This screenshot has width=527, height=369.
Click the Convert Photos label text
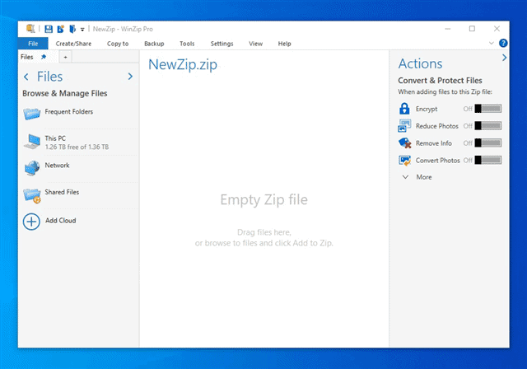[437, 161]
